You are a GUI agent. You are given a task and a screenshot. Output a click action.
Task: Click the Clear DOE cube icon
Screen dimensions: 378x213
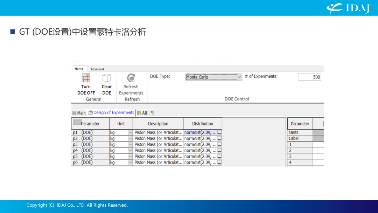(106, 78)
